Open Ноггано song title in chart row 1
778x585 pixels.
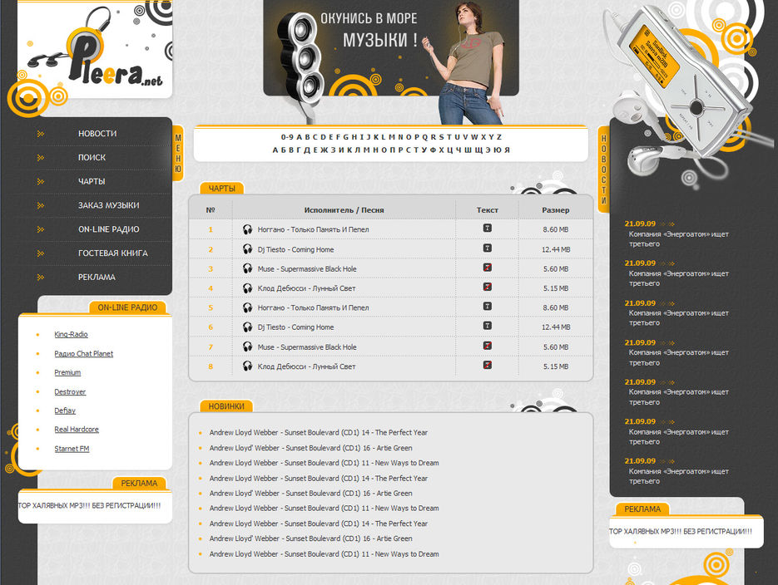313,230
